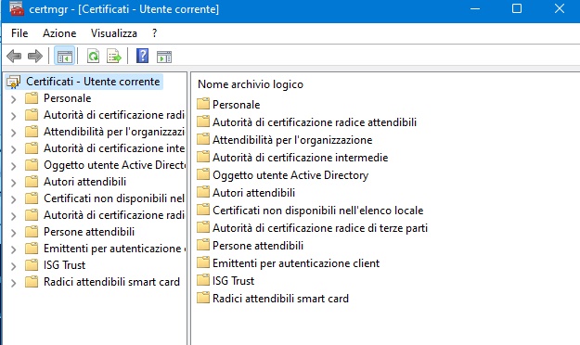580x345 pixels.
Task: Click the Emittenti per autenticazione client folder icon
Action: [203, 262]
